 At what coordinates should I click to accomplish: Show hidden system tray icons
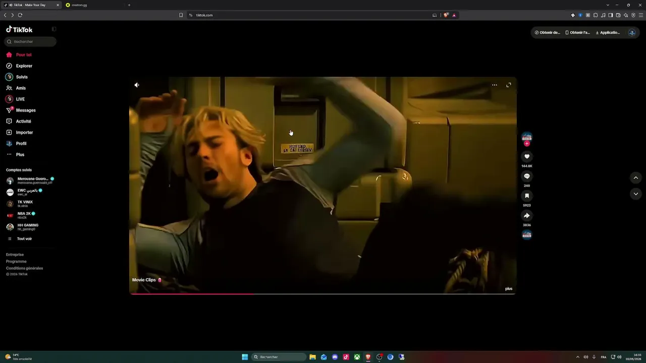click(578, 357)
